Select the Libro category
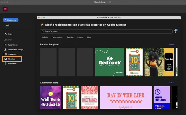 tap(89, 37)
